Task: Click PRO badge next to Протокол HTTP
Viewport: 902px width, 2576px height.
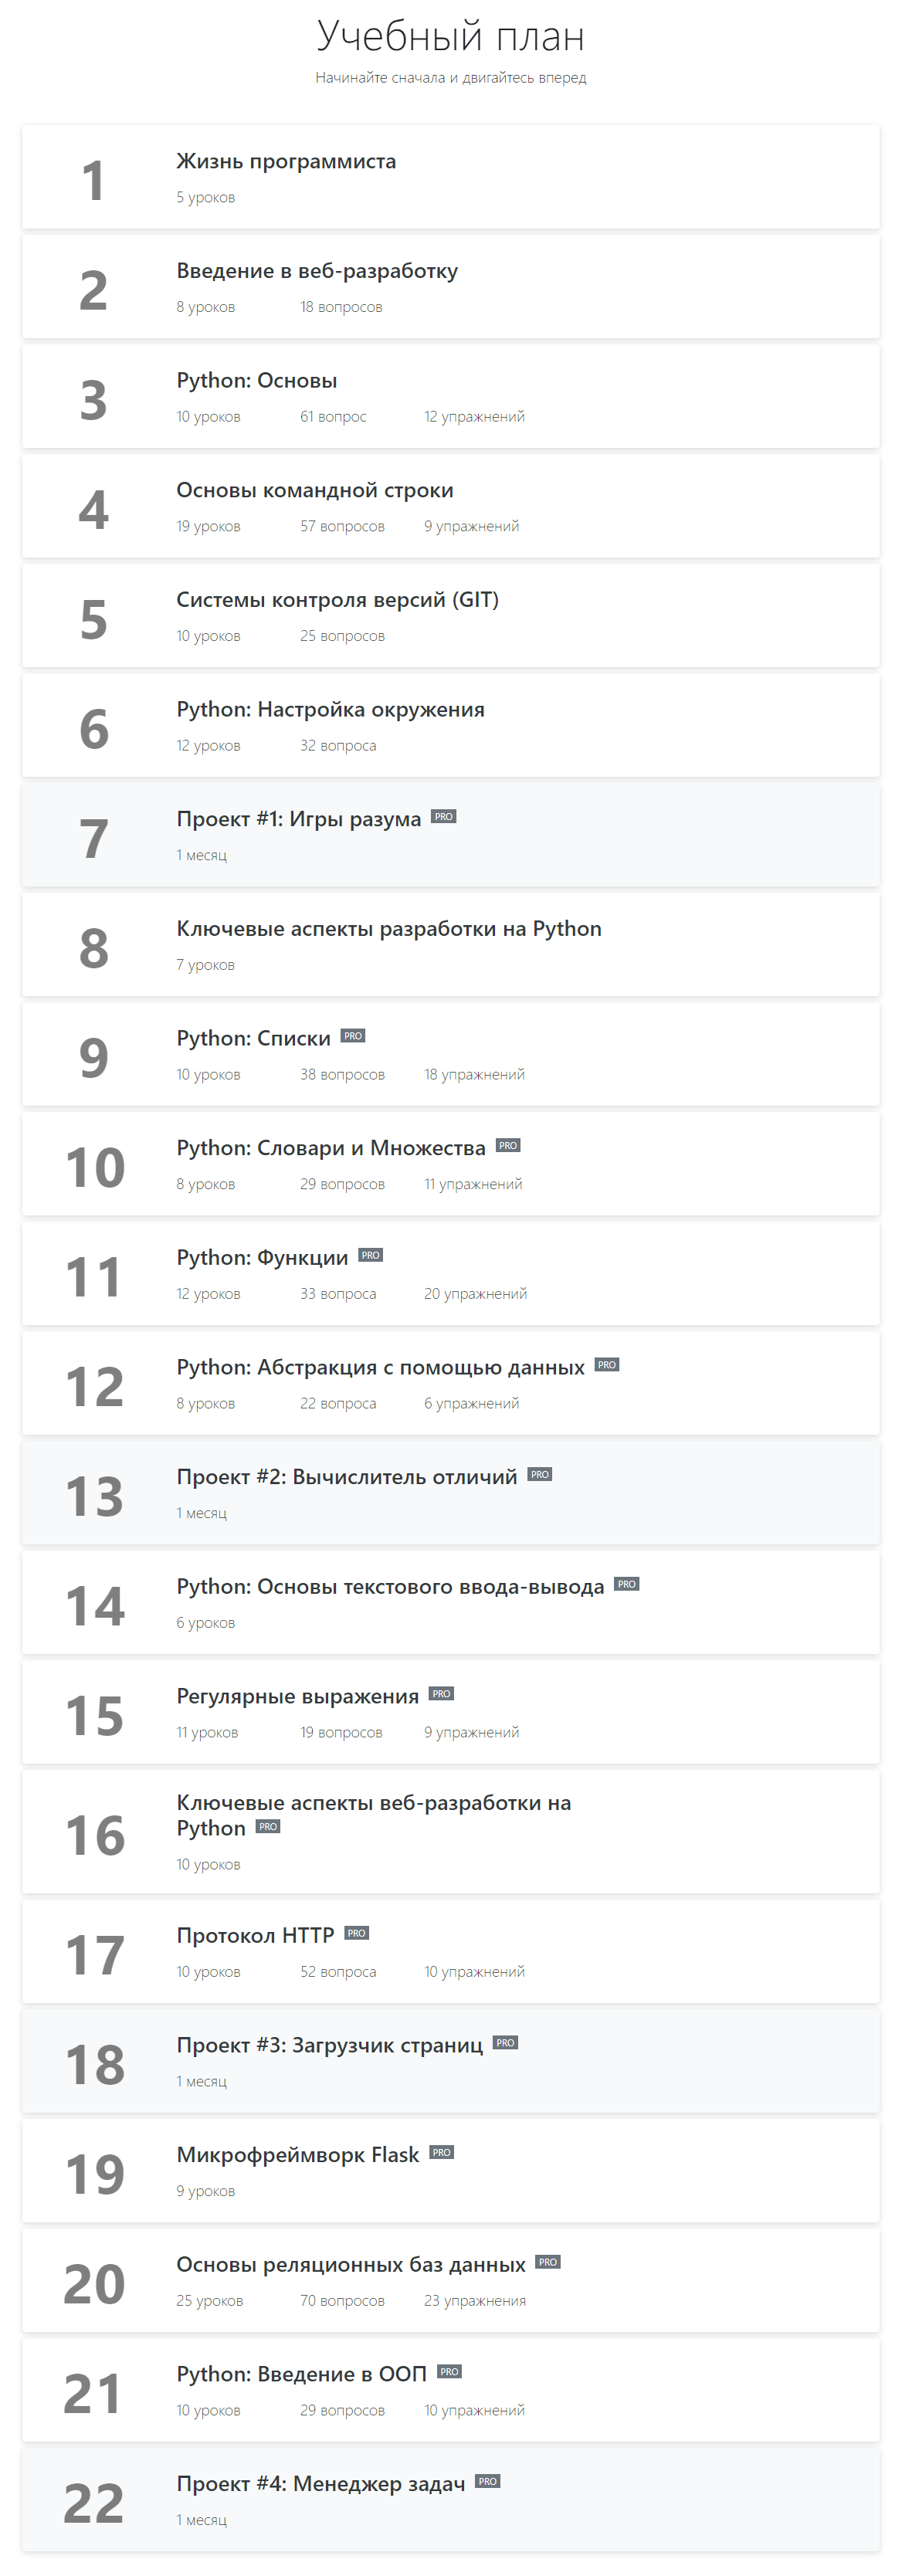Action: [356, 1933]
